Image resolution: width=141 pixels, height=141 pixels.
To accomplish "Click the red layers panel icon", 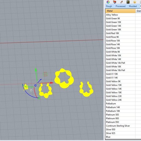I will [x=114, y=2].
